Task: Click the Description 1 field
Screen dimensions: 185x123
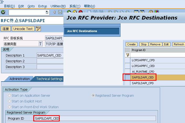Action: tap(50, 55)
